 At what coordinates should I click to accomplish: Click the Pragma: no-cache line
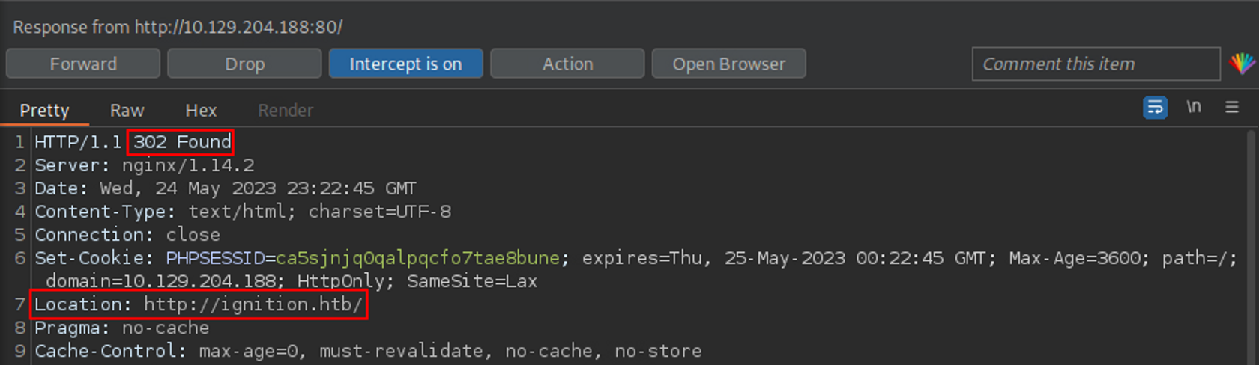point(121,328)
